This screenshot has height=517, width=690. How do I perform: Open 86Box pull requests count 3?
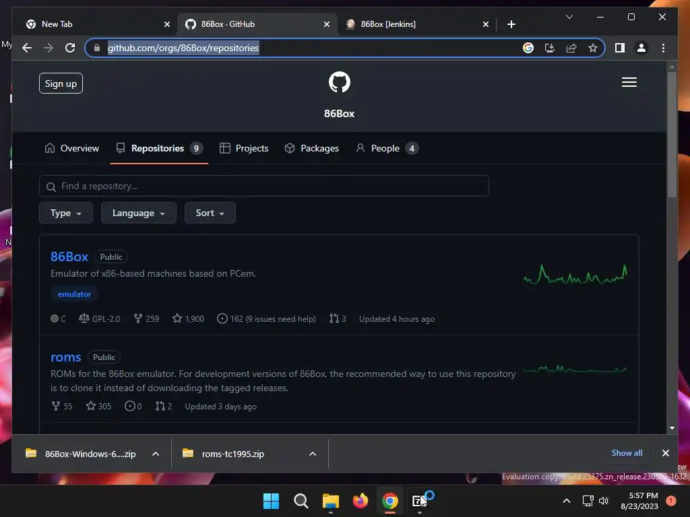pyautogui.click(x=338, y=318)
